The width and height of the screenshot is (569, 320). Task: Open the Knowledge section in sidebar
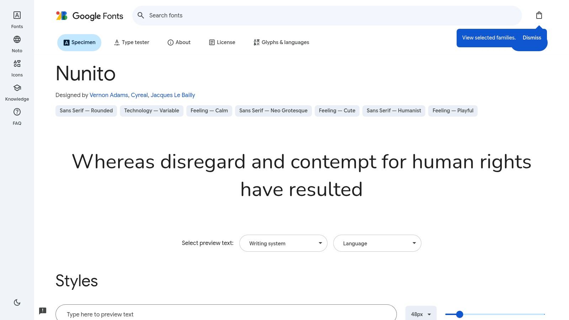[17, 92]
